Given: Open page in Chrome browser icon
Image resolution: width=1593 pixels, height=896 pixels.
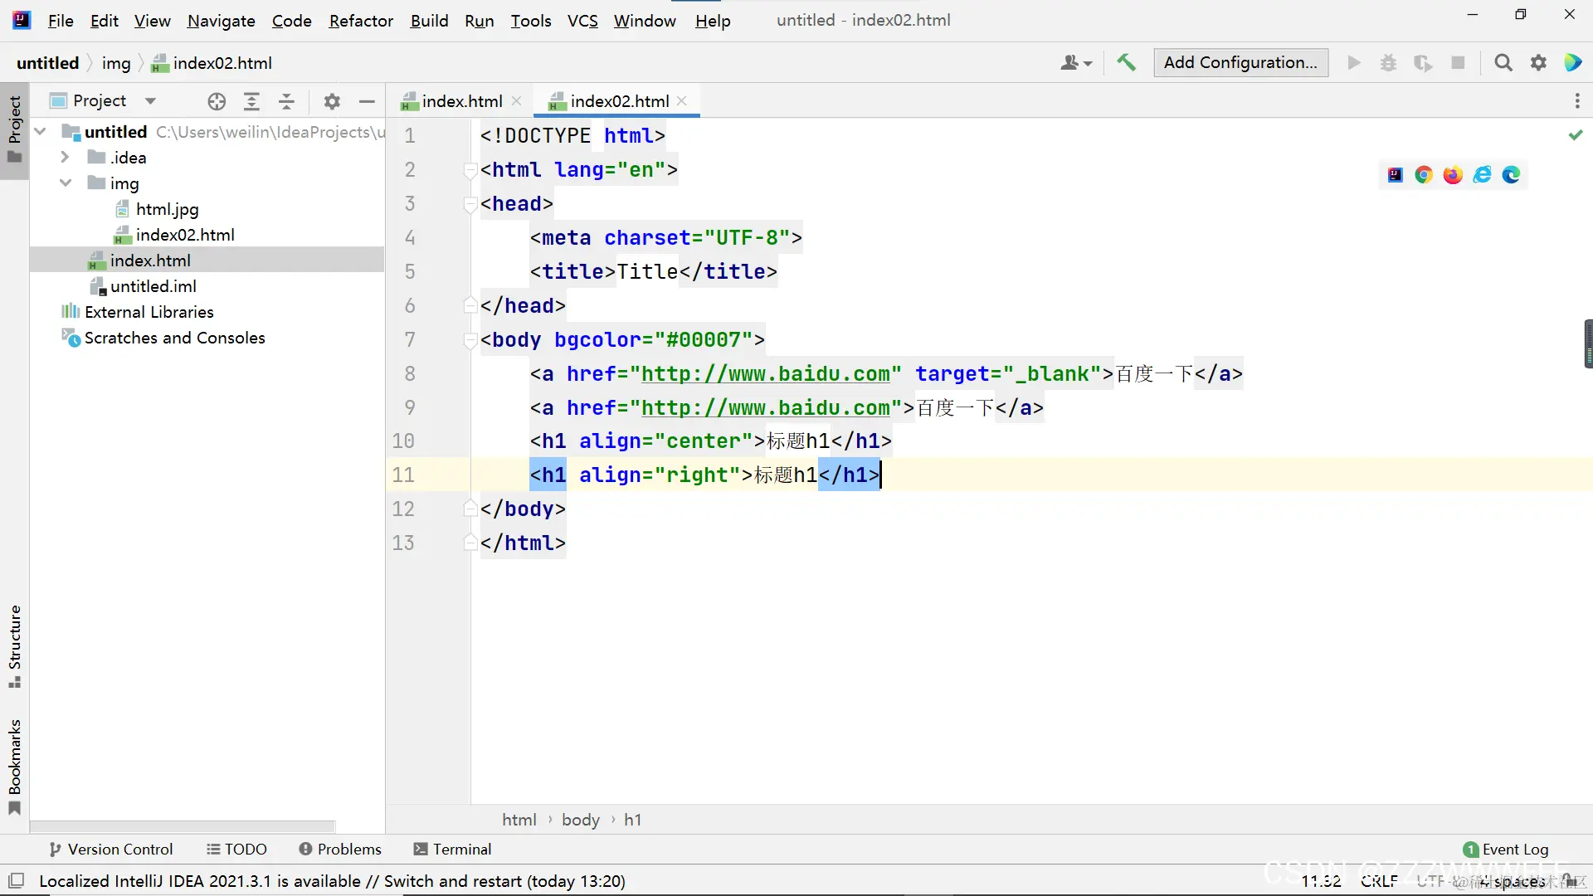Looking at the screenshot, I should (1424, 175).
